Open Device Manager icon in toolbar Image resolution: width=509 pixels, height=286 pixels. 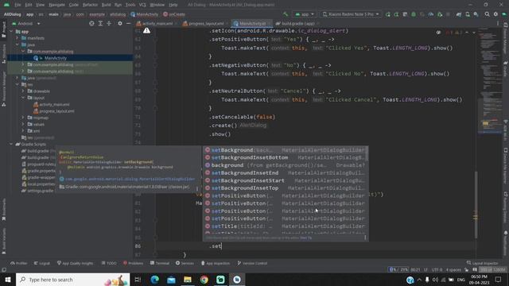click(468, 14)
